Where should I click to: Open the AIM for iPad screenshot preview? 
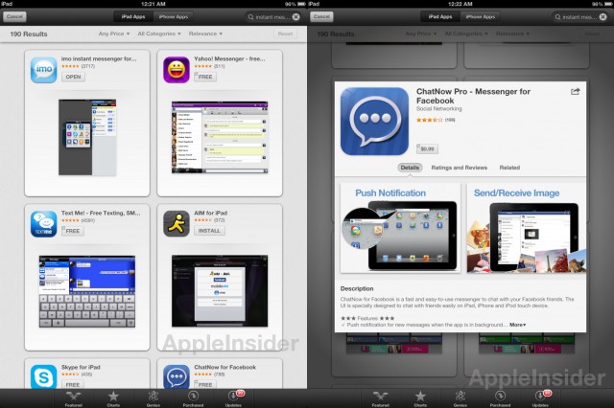click(220, 291)
